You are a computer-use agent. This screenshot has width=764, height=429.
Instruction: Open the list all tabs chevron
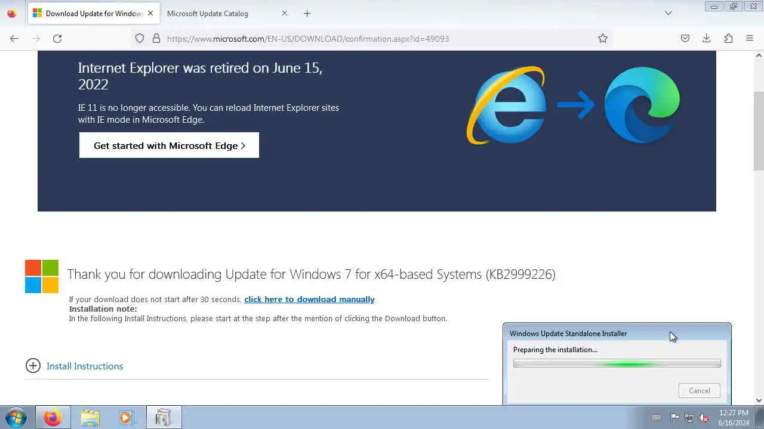click(668, 13)
